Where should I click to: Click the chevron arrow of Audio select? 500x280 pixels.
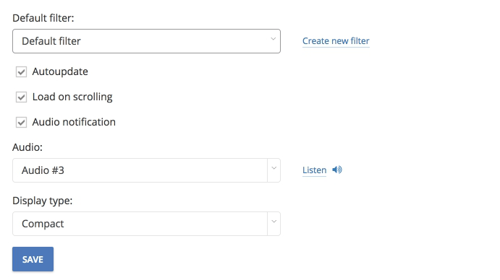pos(274,168)
